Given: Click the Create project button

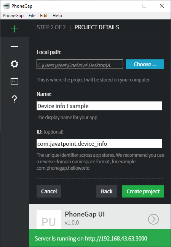Looking at the screenshot, I should pos(143,191).
